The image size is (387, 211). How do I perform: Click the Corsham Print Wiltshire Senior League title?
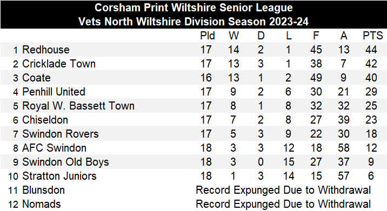[193, 8]
